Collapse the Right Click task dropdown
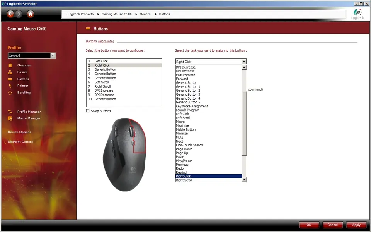The height and width of the screenshot is (232, 371). tap(243, 62)
